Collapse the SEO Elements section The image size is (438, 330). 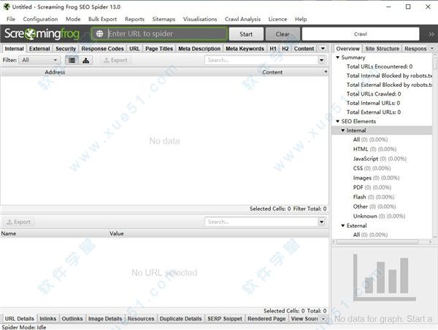click(x=338, y=121)
